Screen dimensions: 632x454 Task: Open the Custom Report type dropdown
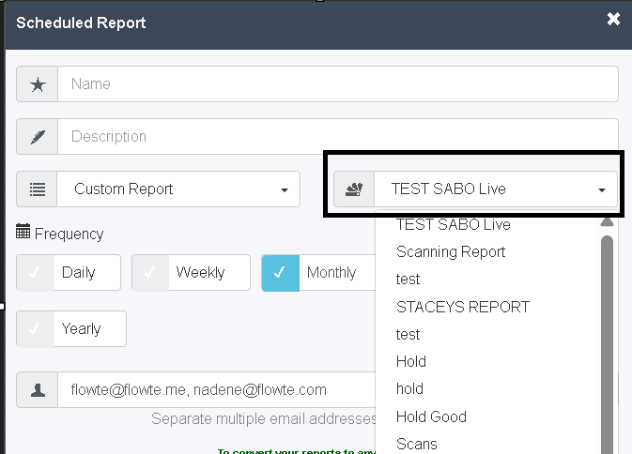coord(180,189)
